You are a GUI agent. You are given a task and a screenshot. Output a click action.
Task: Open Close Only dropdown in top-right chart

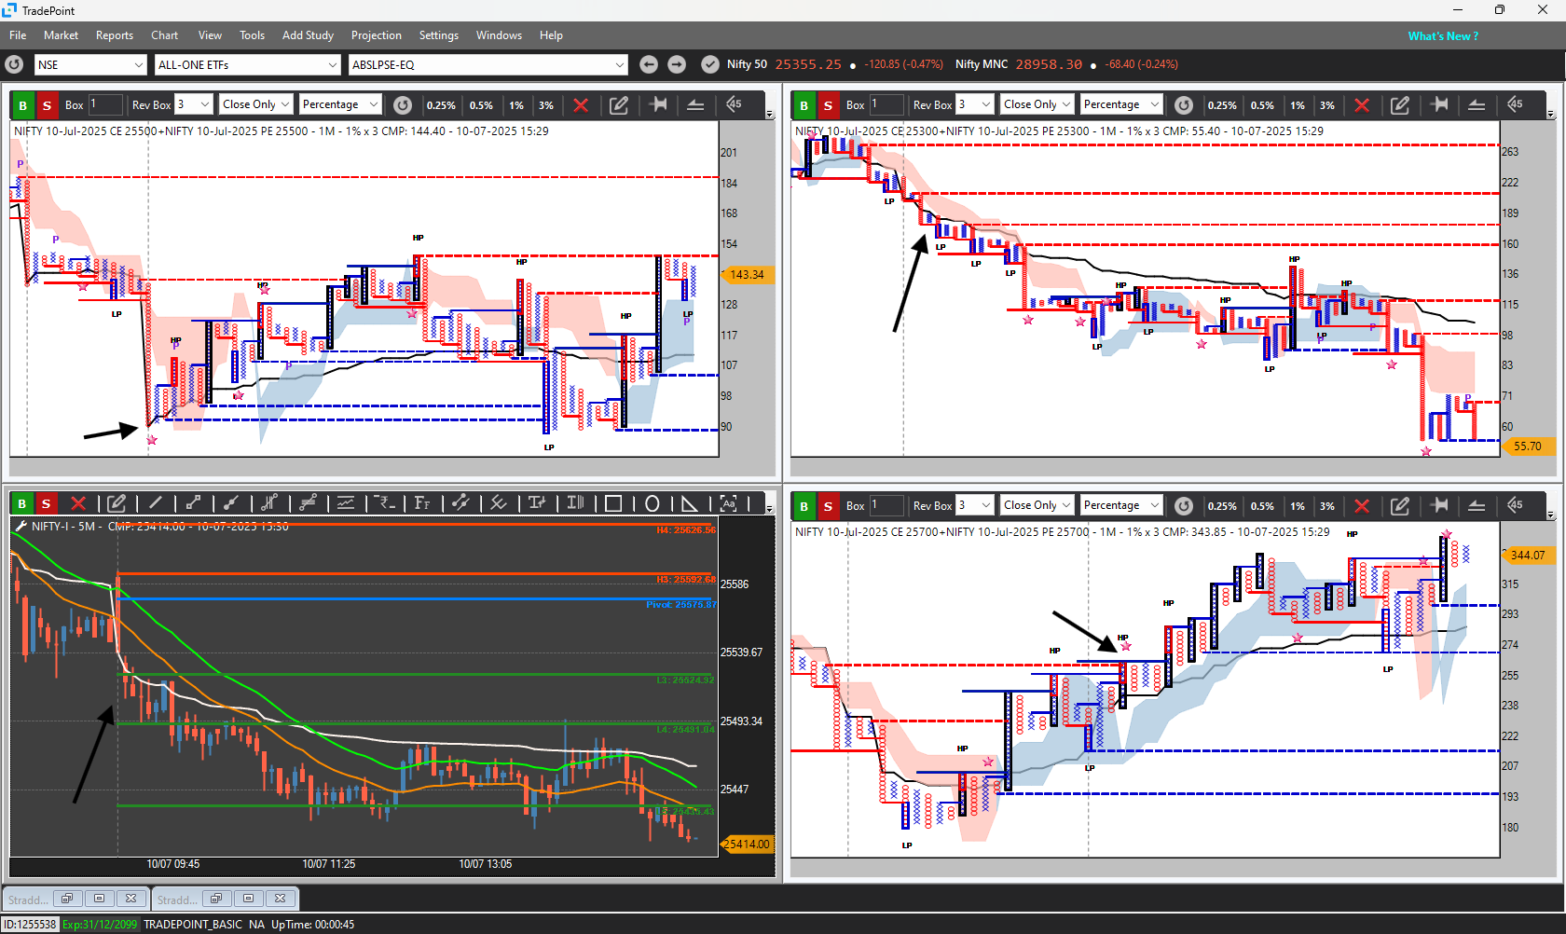[1037, 104]
